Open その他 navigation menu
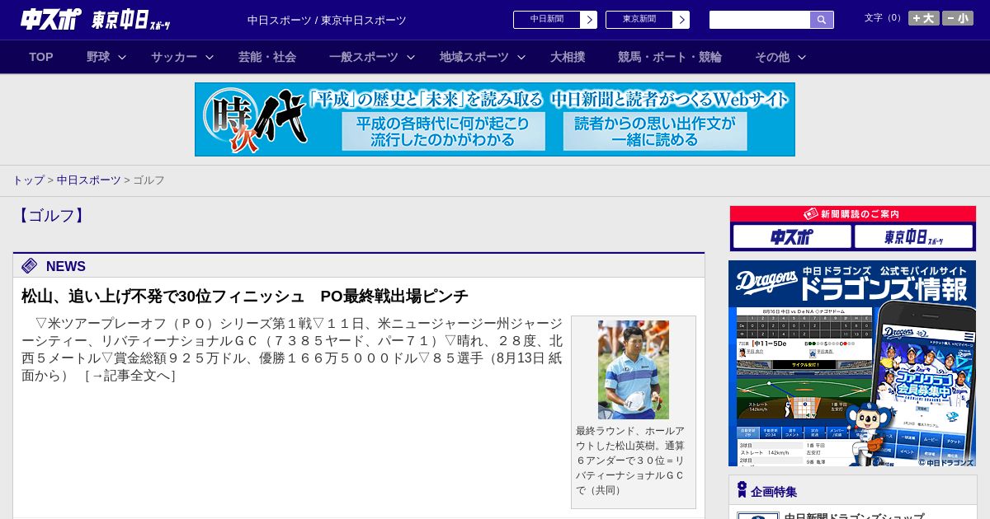Image resolution: width=990 pixels, height=519 pixels. 772,57
